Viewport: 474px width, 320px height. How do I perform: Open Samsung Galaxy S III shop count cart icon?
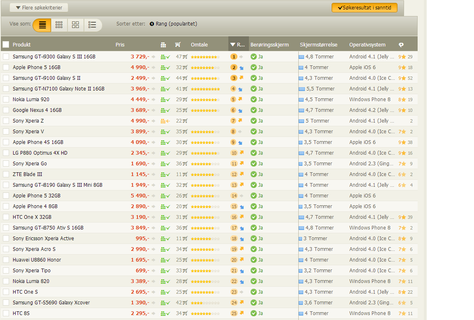click(x=185, y=56)
